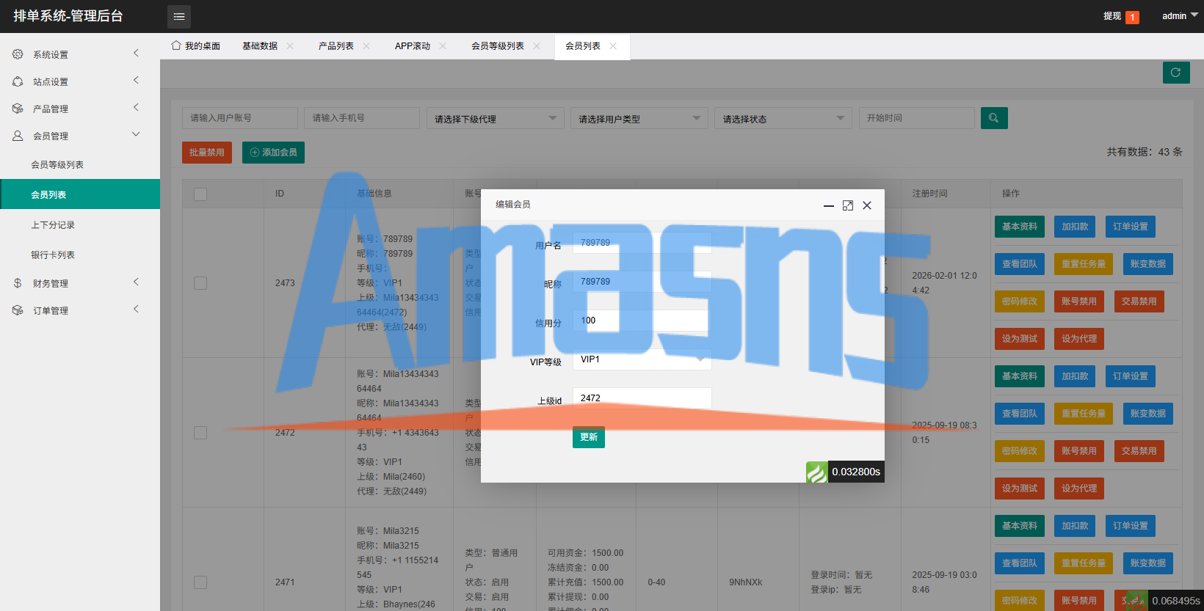Viewport: 1204px width, 611px height.
Task: Open the admin user dropdown
Action: 1180,16
